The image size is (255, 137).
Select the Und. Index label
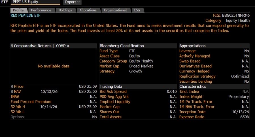(190, 91)
